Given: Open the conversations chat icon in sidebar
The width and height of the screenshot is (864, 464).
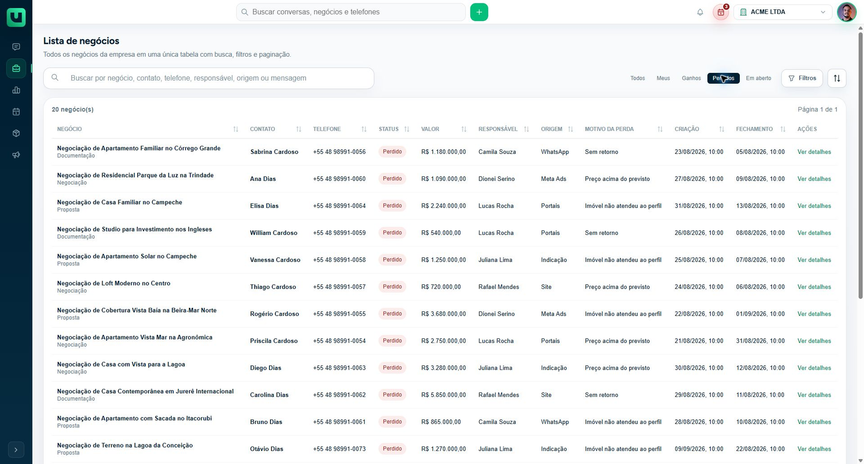Looking at the screenshot, I should 16,47.
